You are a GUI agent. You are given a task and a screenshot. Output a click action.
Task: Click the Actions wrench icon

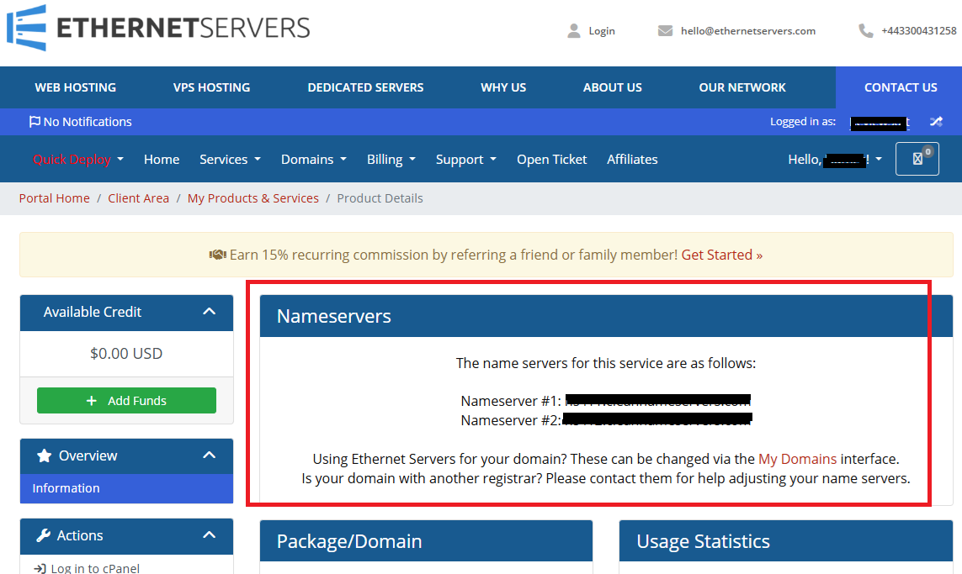pyautogui.click(x=44, y=535)
